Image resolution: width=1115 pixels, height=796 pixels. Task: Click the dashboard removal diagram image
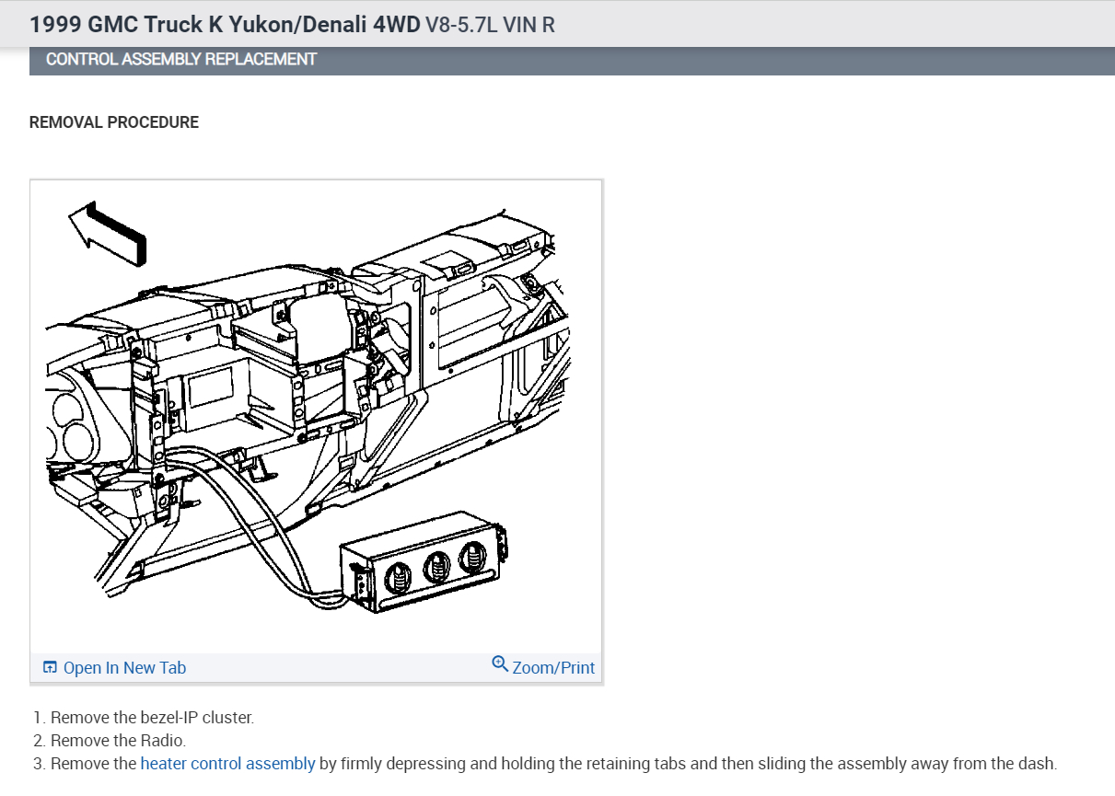316,417
